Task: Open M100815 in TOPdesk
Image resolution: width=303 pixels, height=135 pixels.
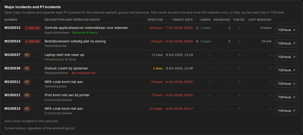Action: click(286, 111)
